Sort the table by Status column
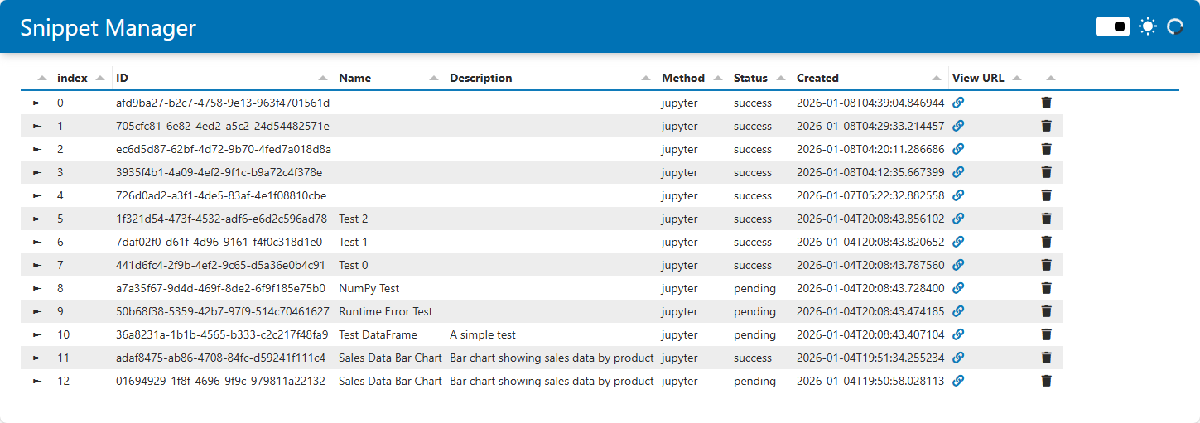The image size is (1200, 423). point(750,78)
